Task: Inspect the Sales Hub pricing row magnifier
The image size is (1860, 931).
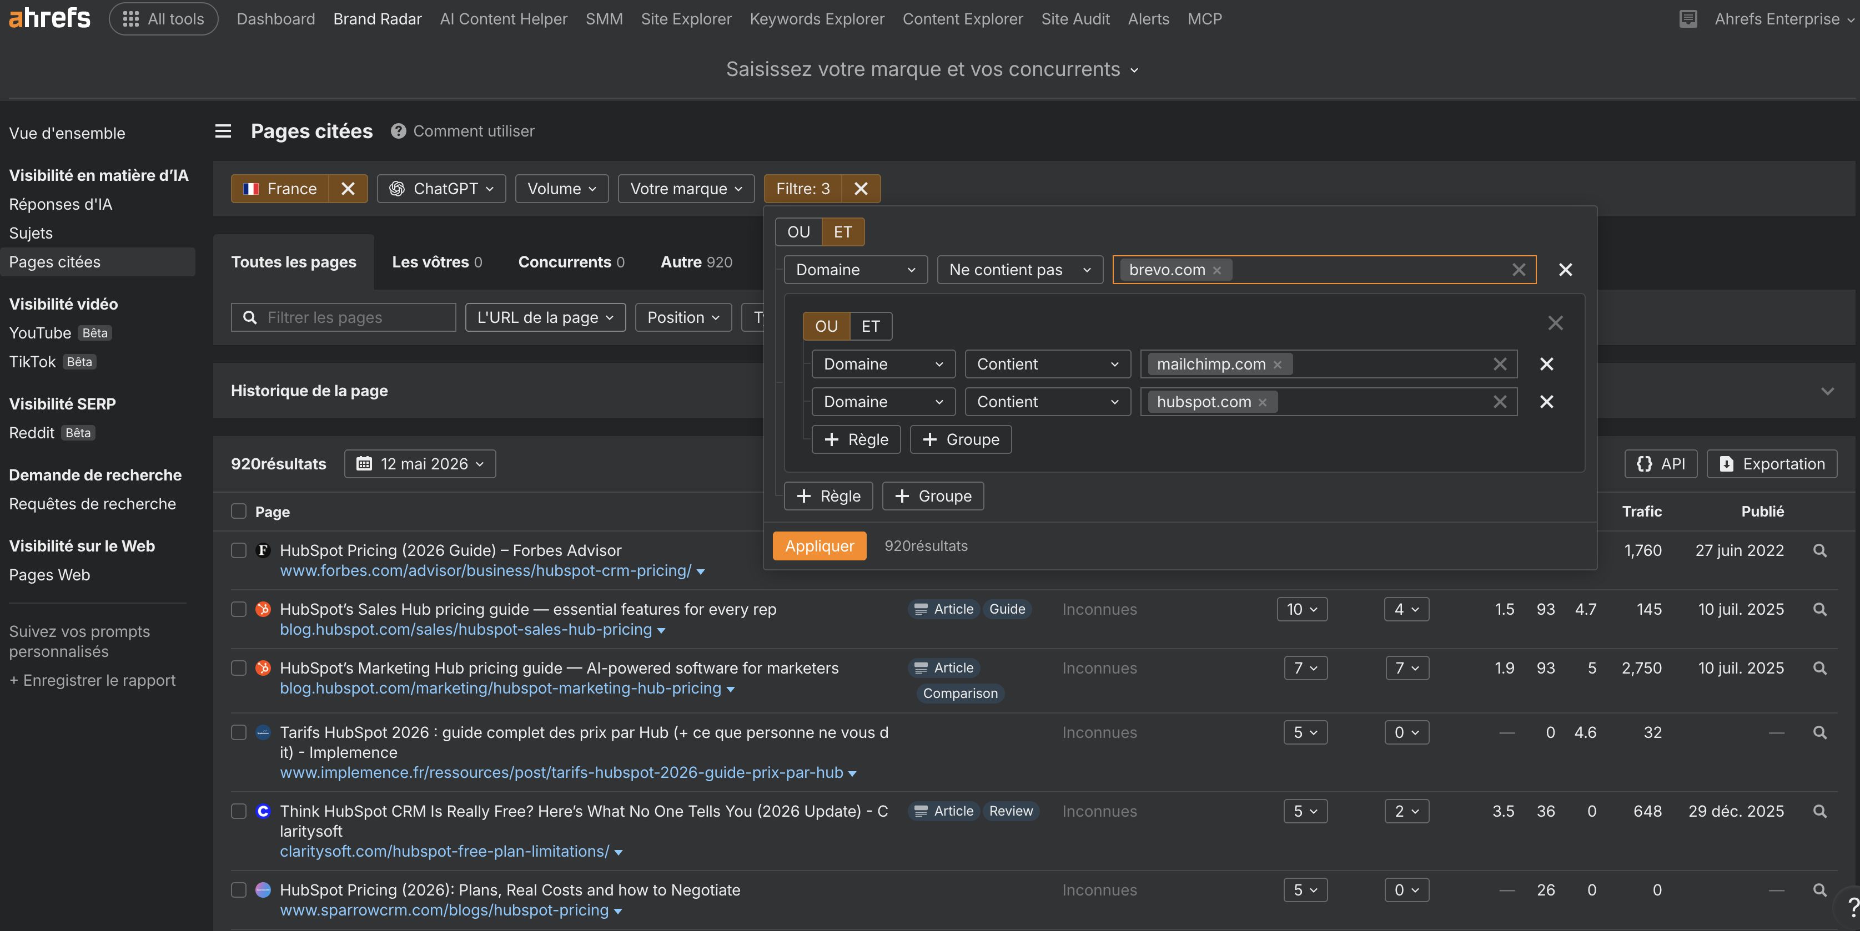Action: [x=1819, y=610]
